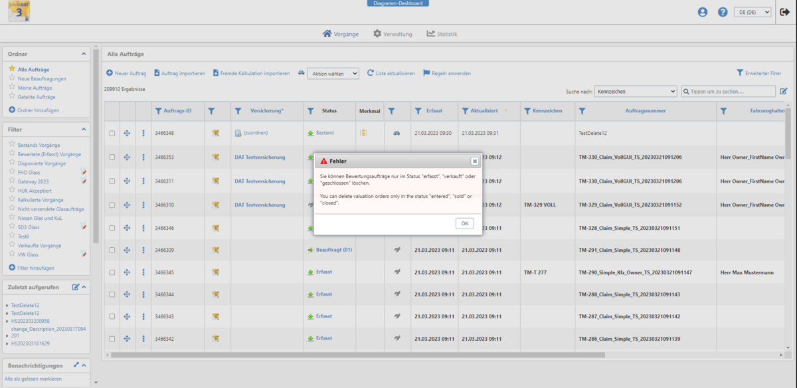Viewport: 797px width, 388px height.
Task: Click the filter funnel next to Auftrags-ID
Action: 158,111
